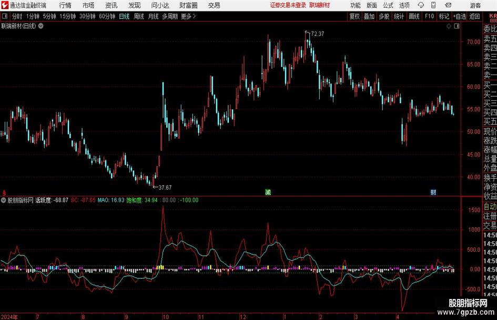Click the 多股 multi-stock button
Image resolution: width=497 pixels, height=320 pixels.
pos(384,16)
